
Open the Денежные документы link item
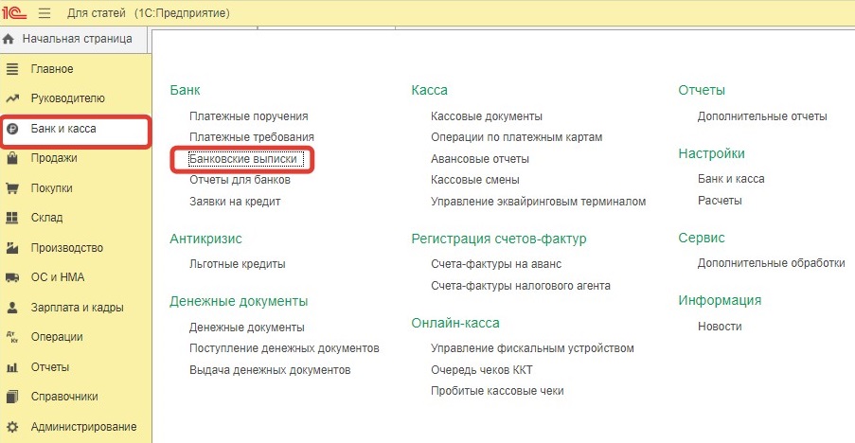pos(246,328)
